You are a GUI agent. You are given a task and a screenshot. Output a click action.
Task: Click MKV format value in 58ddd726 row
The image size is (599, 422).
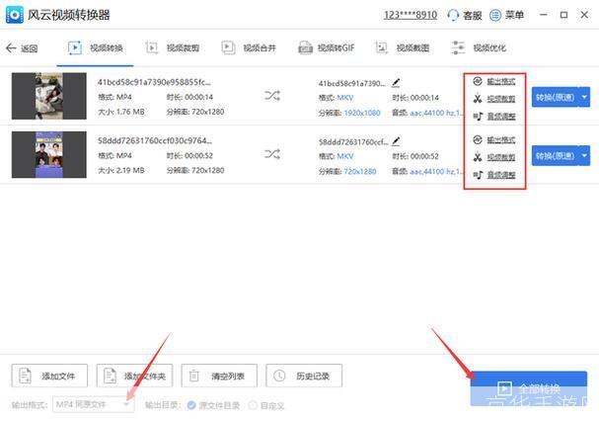point(345,156)
